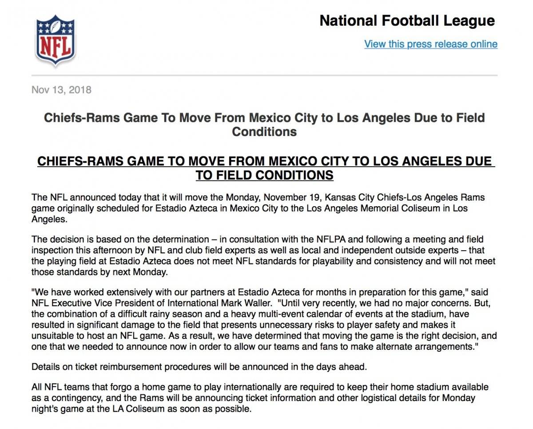
Task: Open the View this press release online link
Action: (x=431, y=44)
